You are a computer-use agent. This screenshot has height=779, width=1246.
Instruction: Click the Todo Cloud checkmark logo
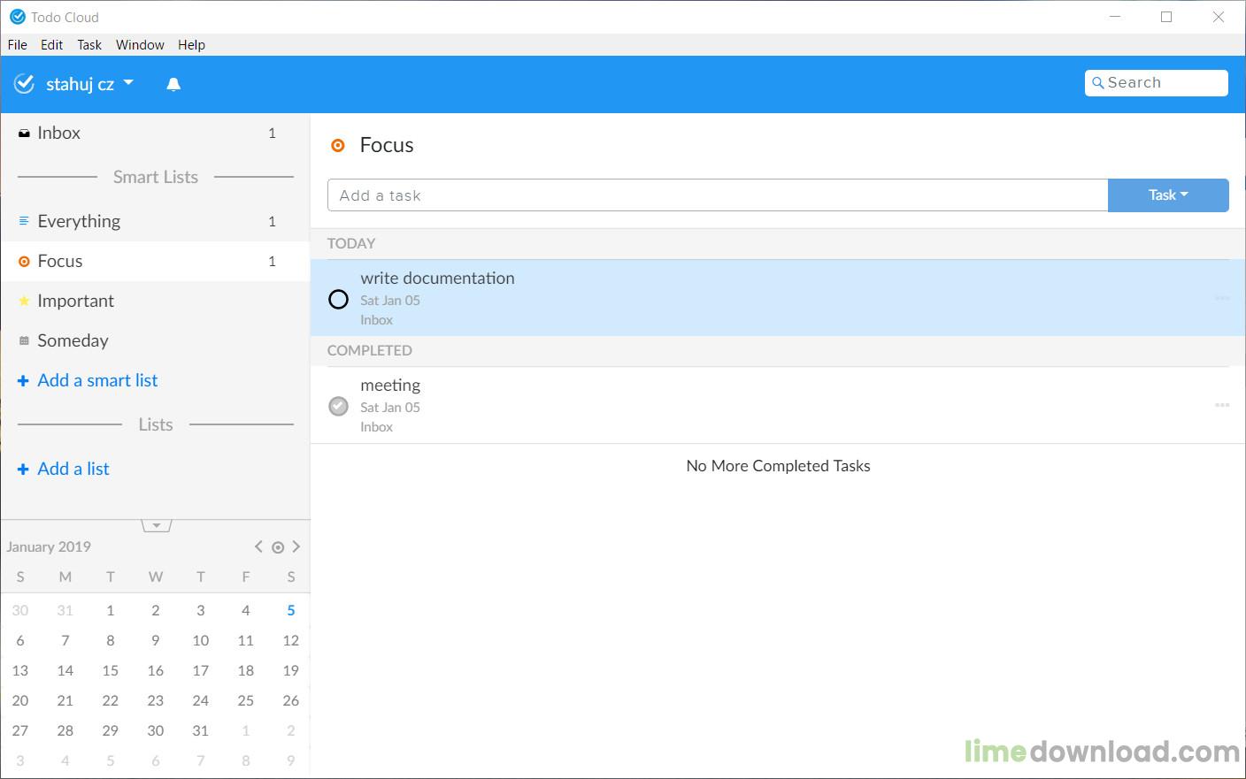(25, 84)
